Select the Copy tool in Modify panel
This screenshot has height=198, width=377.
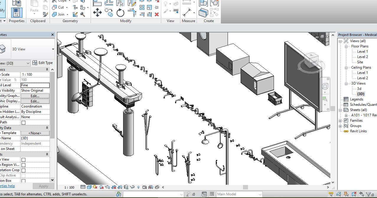(x=109, y=13)
